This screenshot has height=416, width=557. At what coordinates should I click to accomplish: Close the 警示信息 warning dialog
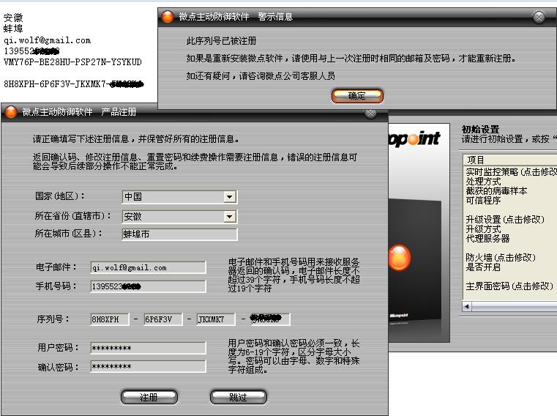539,17
